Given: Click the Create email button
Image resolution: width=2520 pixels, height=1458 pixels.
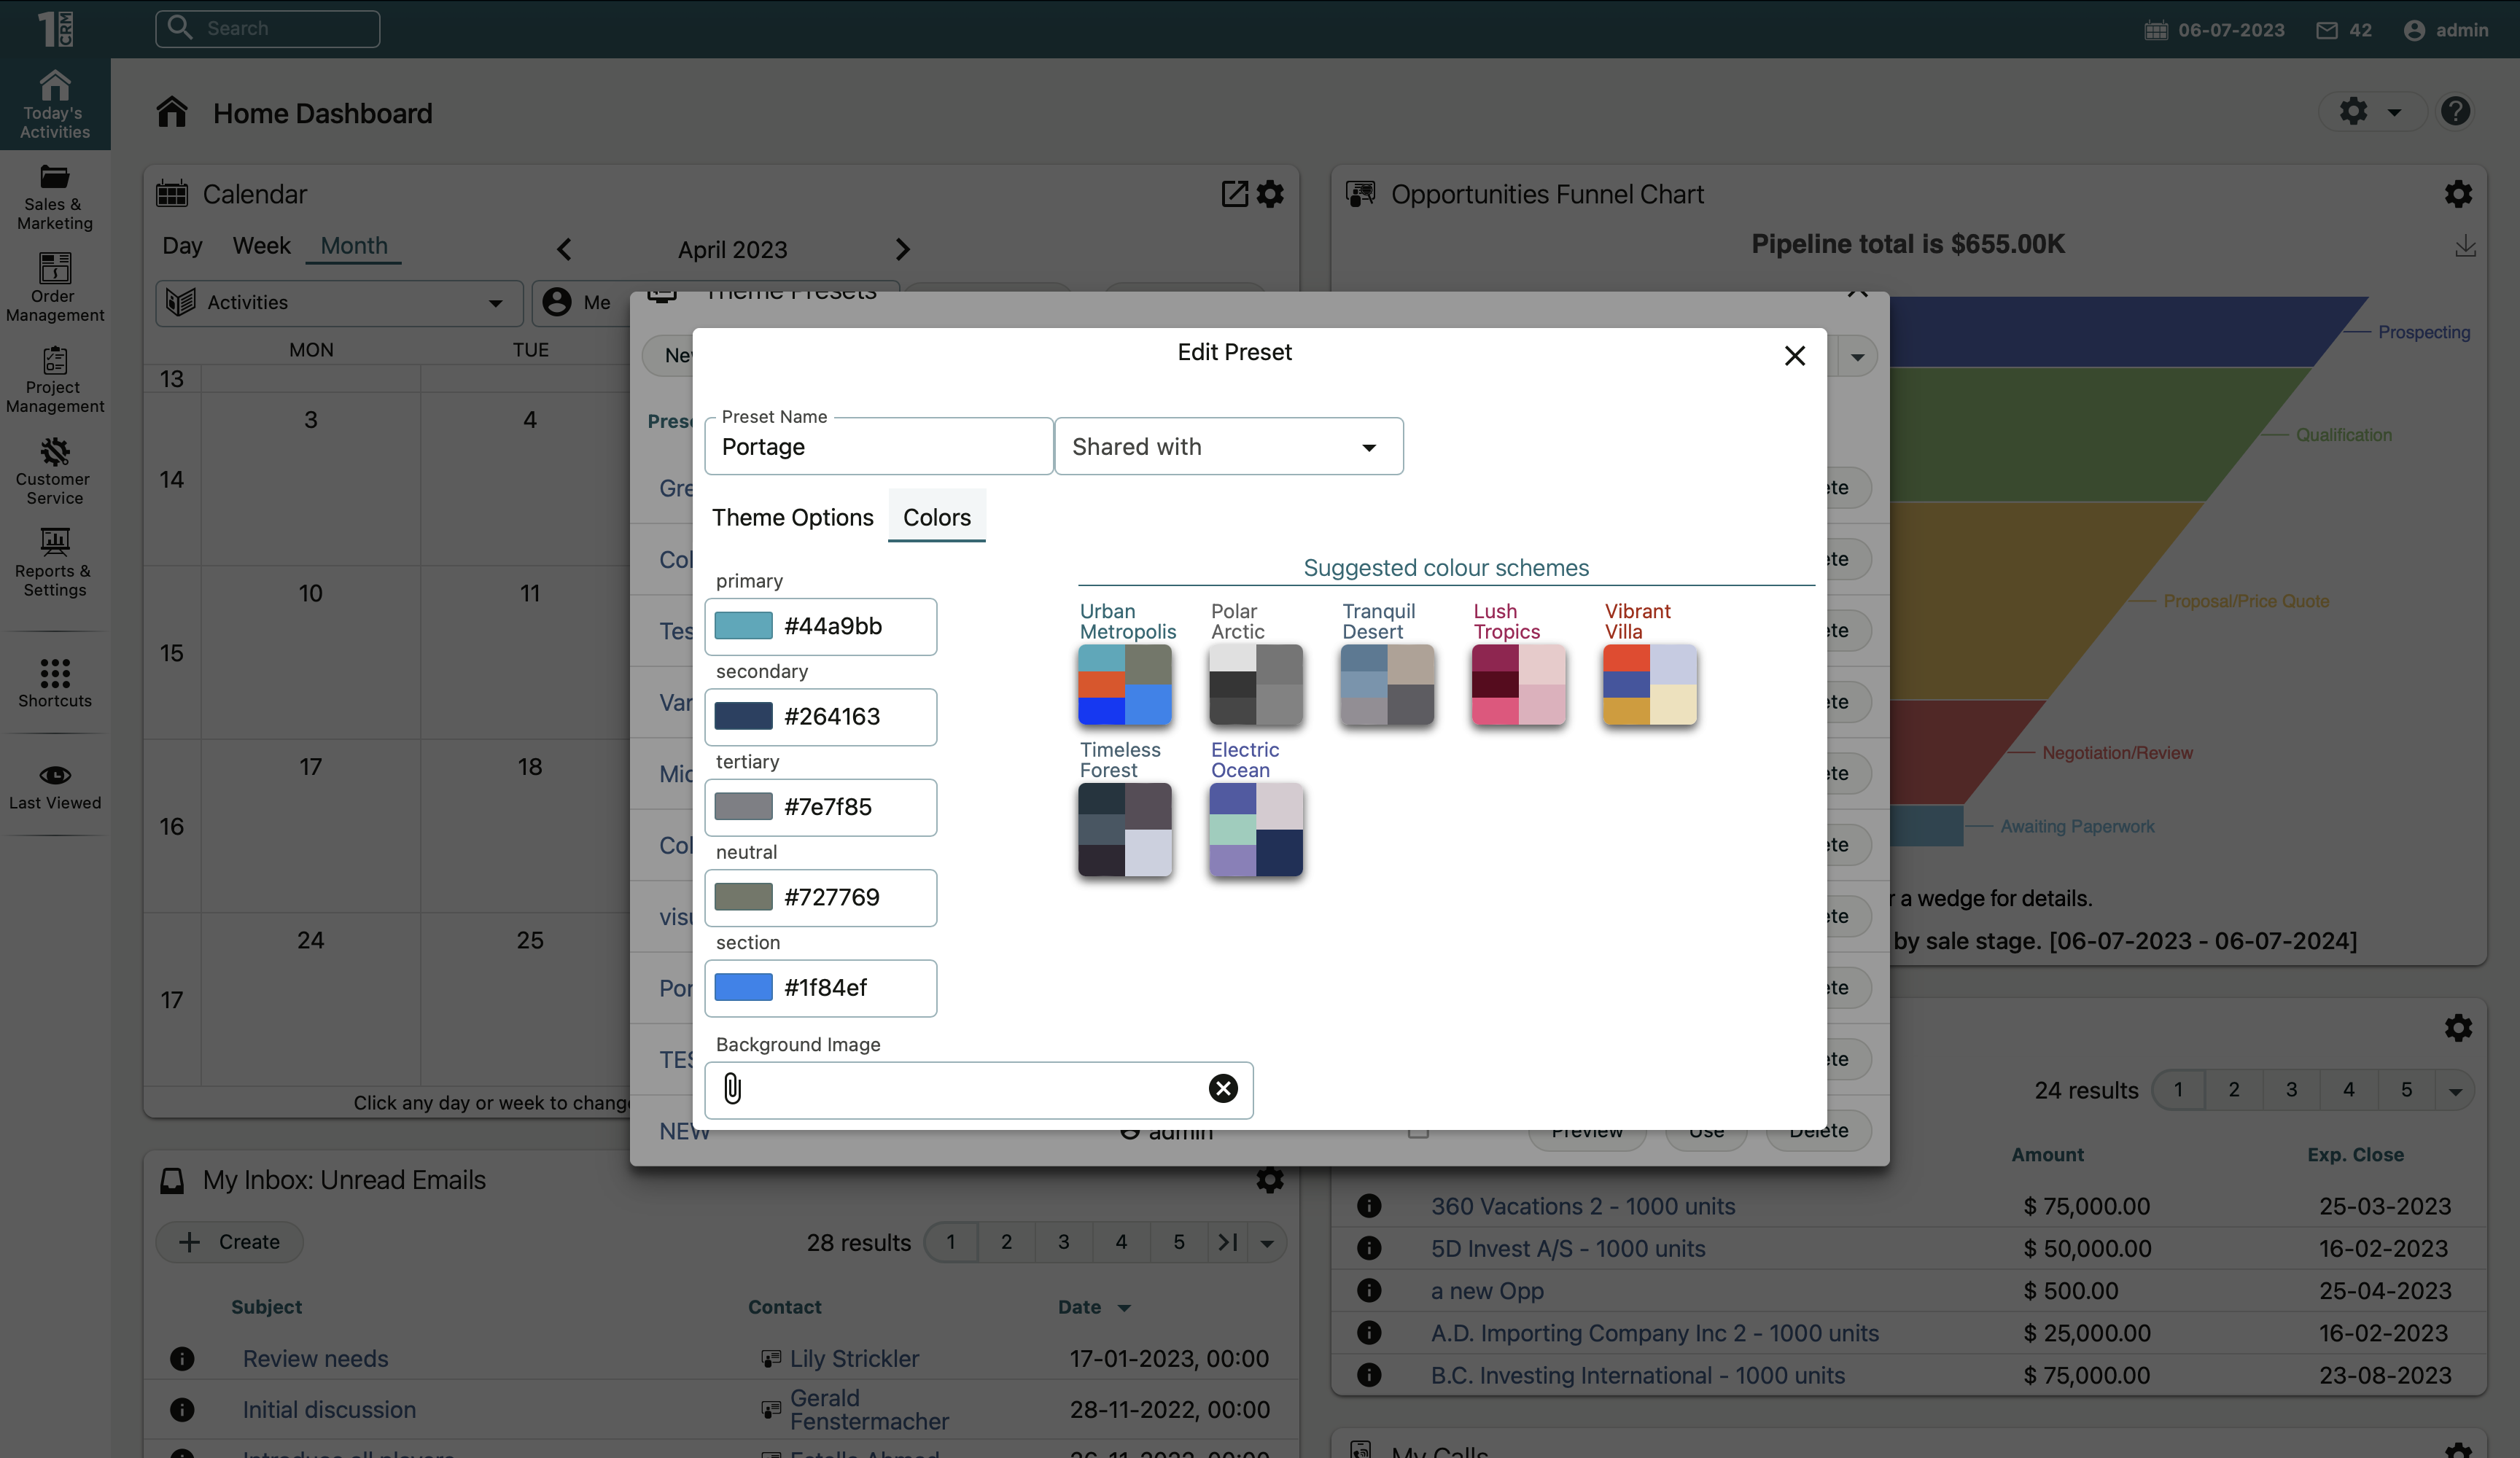Looking at the screenshot, I should [230, 1242].
